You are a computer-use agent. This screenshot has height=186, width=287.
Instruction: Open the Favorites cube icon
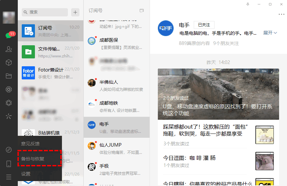[9, 62]
